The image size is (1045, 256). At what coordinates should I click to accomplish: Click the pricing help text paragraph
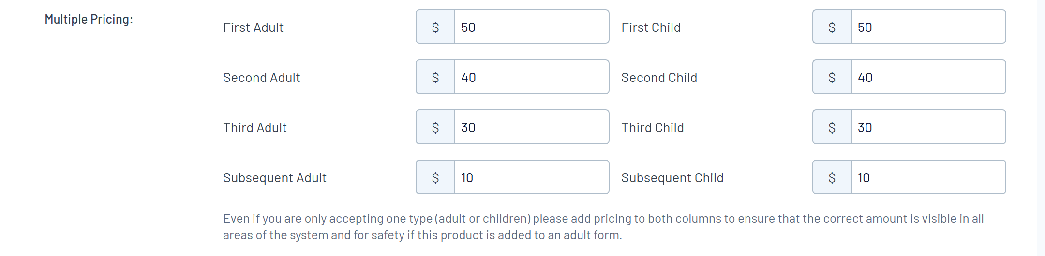(603, 227)
